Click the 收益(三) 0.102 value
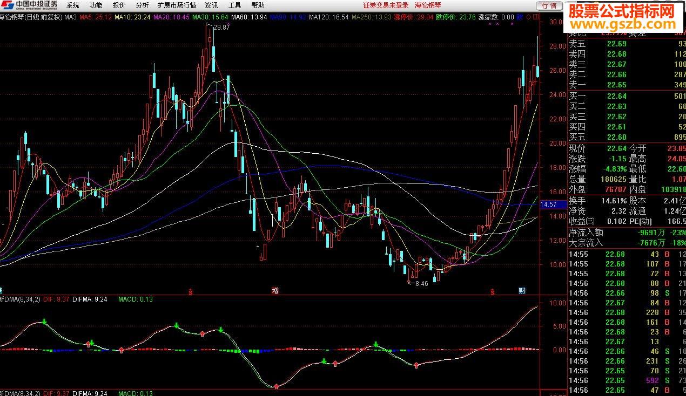 coord(616,221)
